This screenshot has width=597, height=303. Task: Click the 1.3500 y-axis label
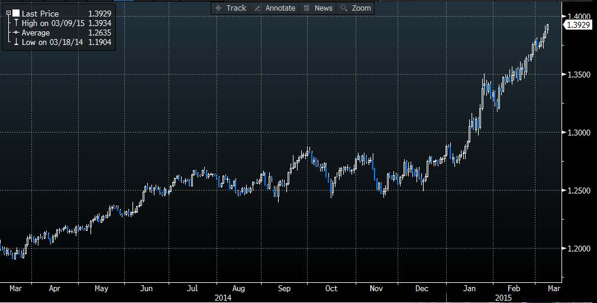click(x=579, y=75)
